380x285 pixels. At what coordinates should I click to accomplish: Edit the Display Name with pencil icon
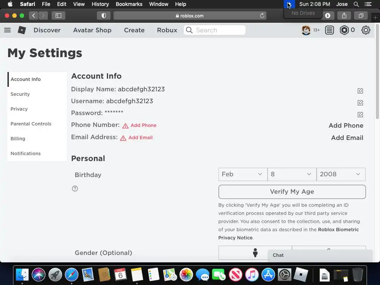point(360,91)
